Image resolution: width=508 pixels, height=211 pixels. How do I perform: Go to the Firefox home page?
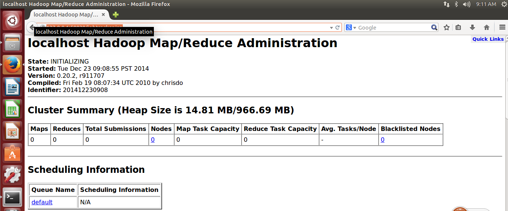[487, 27]
